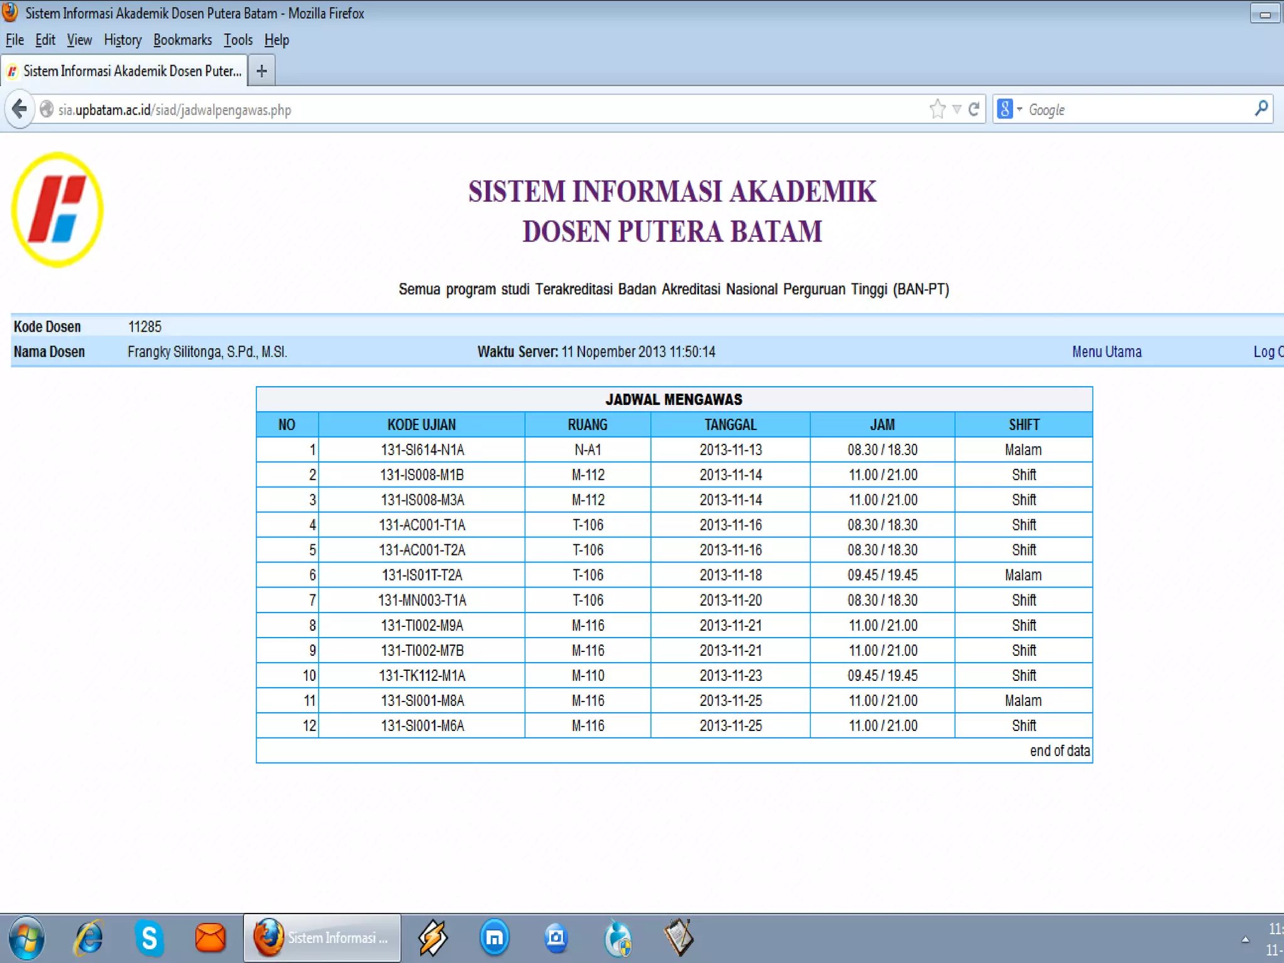The image size is (1284, 963).
Task: Click the Menu Utama link
Action: [x=1107, y=352]
